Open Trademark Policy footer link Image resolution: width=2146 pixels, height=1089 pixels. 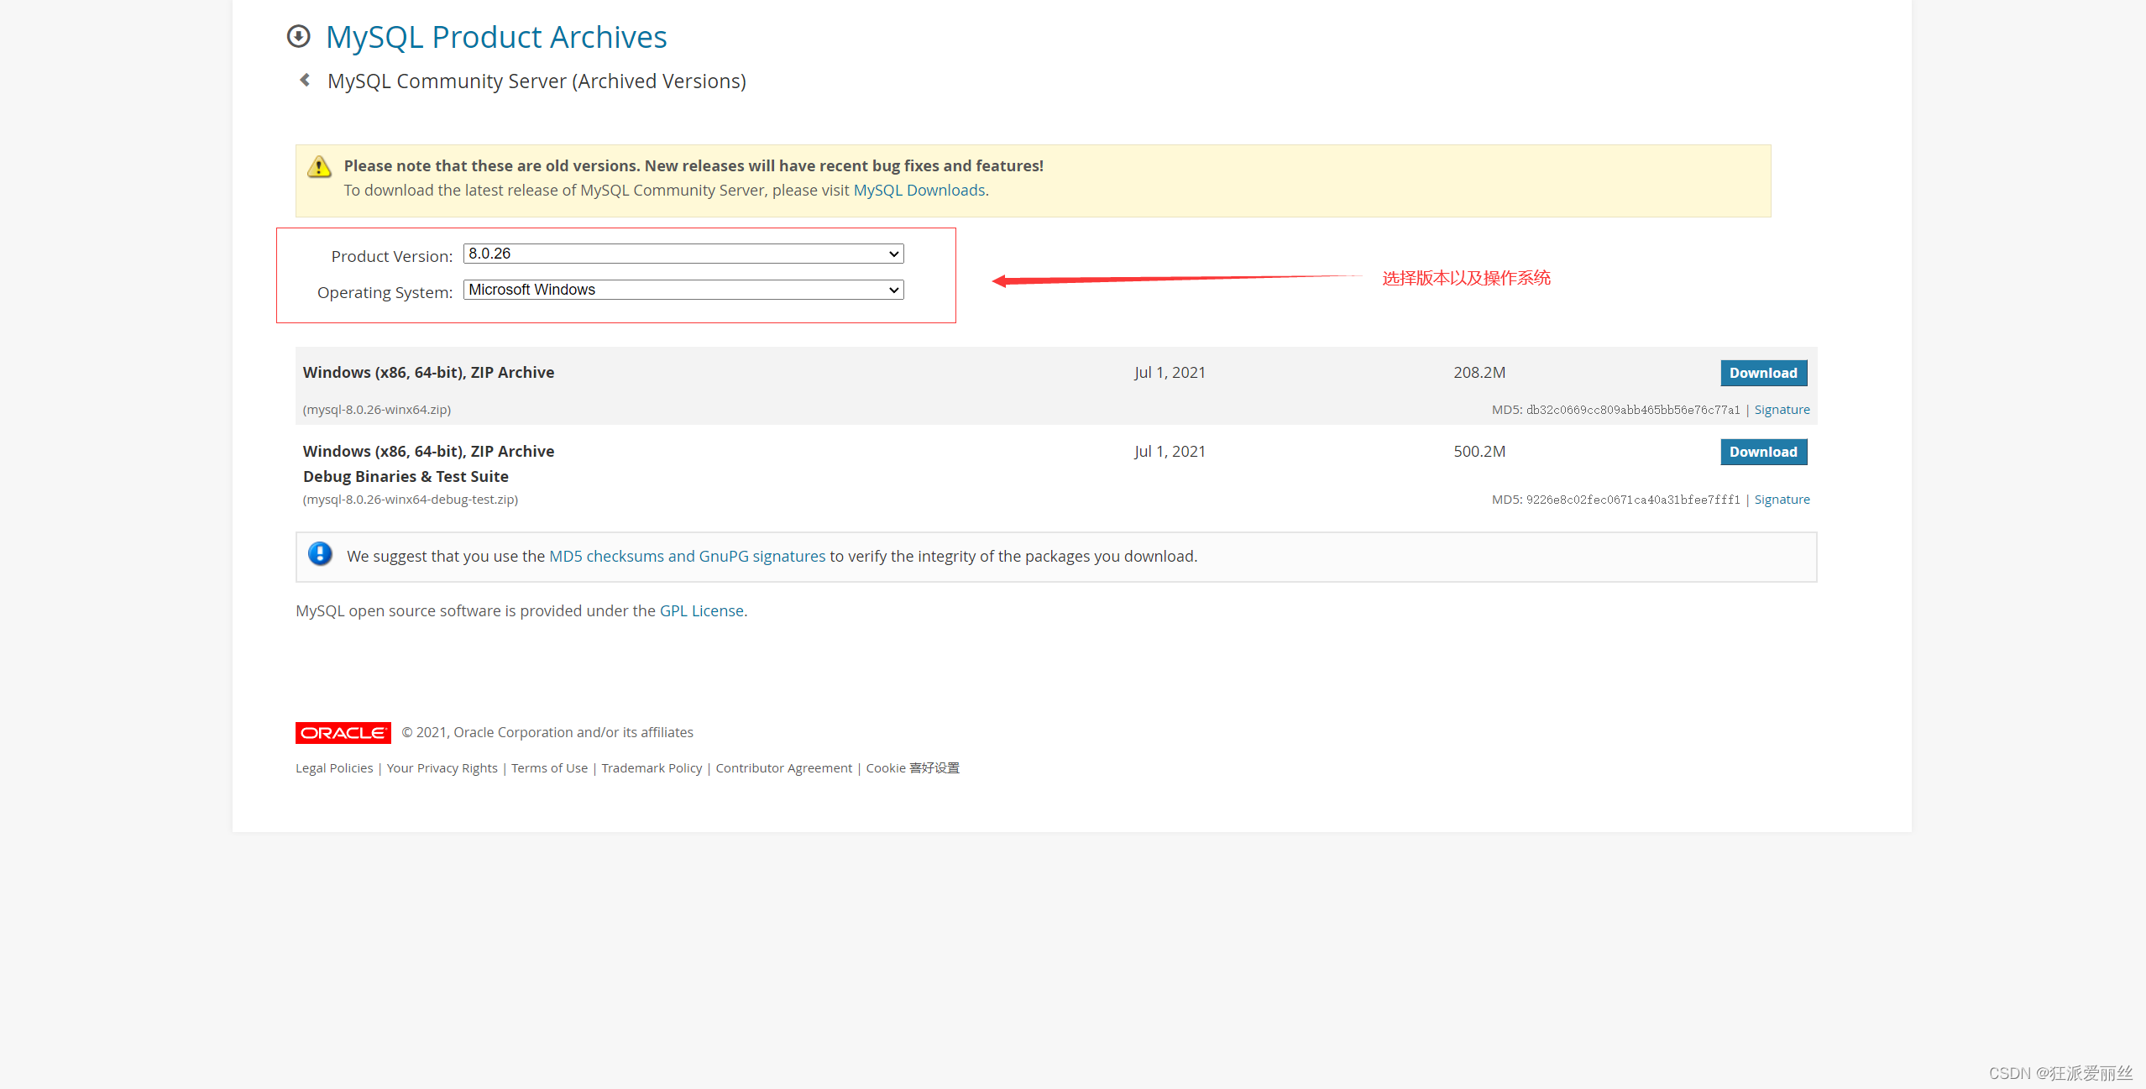[x=652, y=768]
